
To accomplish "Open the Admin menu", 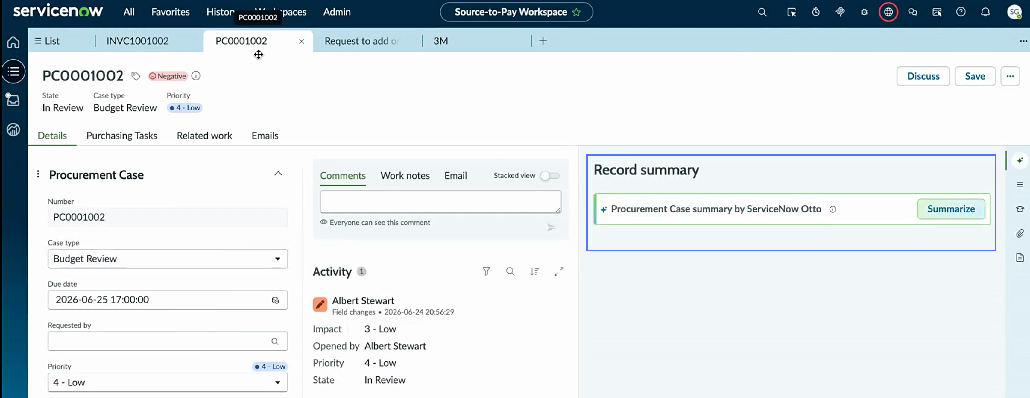I will 337,12.
